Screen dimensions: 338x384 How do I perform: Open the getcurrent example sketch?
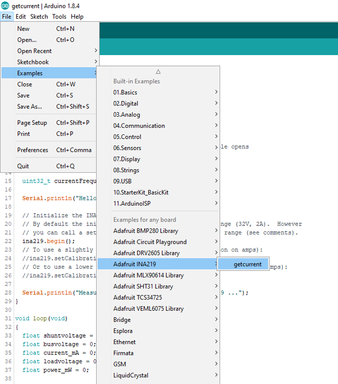coord(243,264)
